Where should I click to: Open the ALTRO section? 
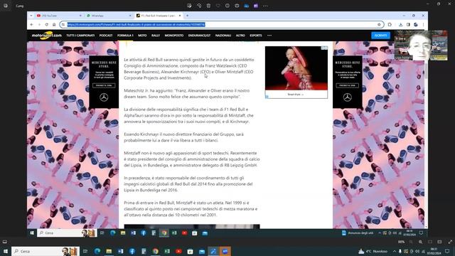pyautogui.click(x=240, y=36)
